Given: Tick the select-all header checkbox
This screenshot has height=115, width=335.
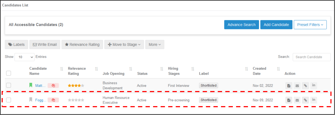Looking at the screenshot, I should pos(9,73).
